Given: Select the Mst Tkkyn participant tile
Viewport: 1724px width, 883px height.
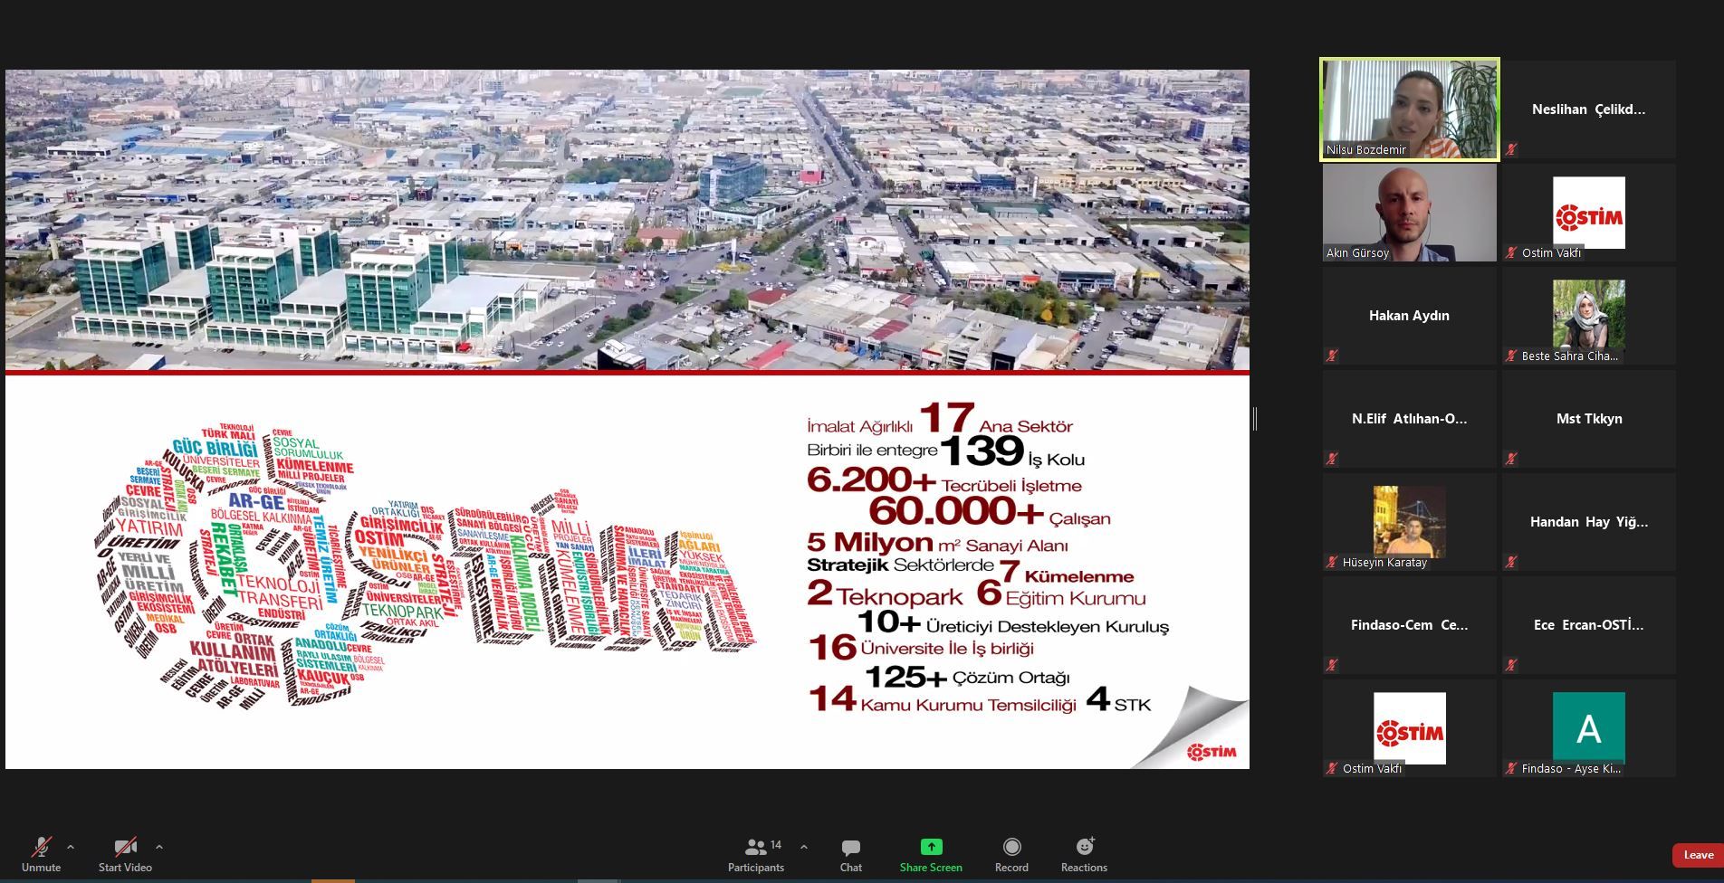Looking at the screenshot, I should click(1589, 419).
